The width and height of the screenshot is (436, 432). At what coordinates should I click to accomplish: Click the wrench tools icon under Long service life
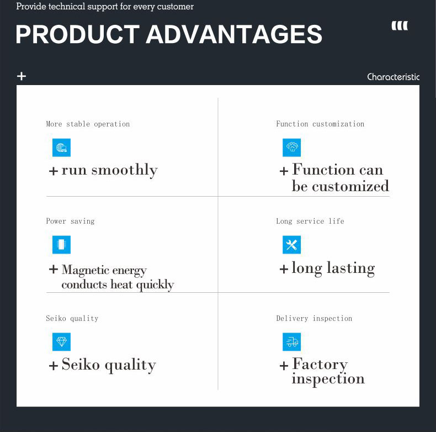coord(291,245)
